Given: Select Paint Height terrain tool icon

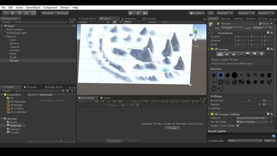Looking at the screenshot, I should pos(227,54).
